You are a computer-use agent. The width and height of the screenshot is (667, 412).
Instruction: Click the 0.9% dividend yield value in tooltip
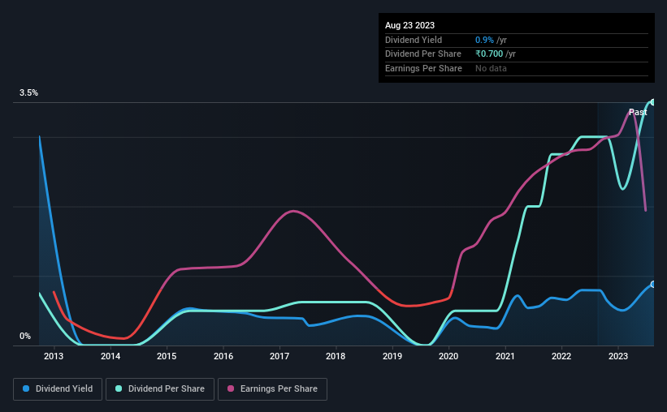click(484, 40)
